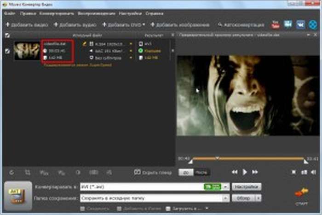Toggle the Соединить checkbox

(82, 209)
